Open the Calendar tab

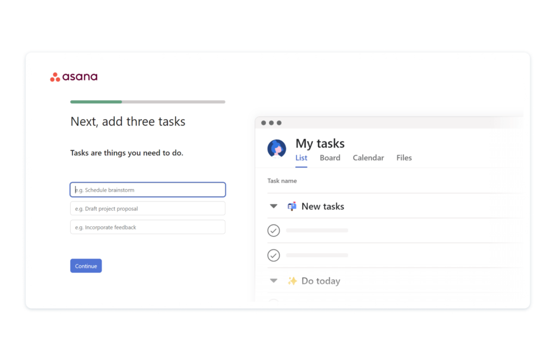click(368, 158)
